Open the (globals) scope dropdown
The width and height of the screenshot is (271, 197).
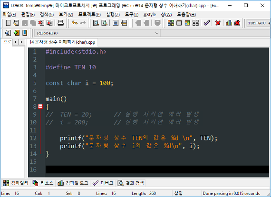97,33
